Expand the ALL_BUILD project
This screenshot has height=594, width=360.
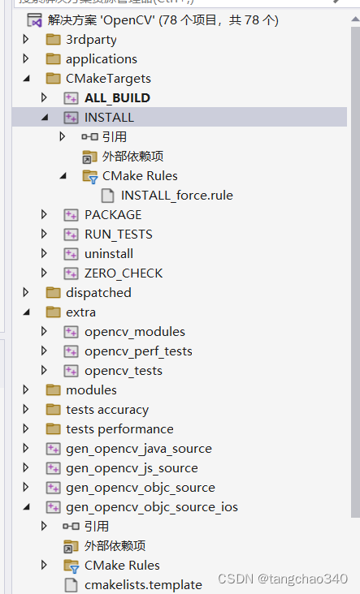click(44, 97)
